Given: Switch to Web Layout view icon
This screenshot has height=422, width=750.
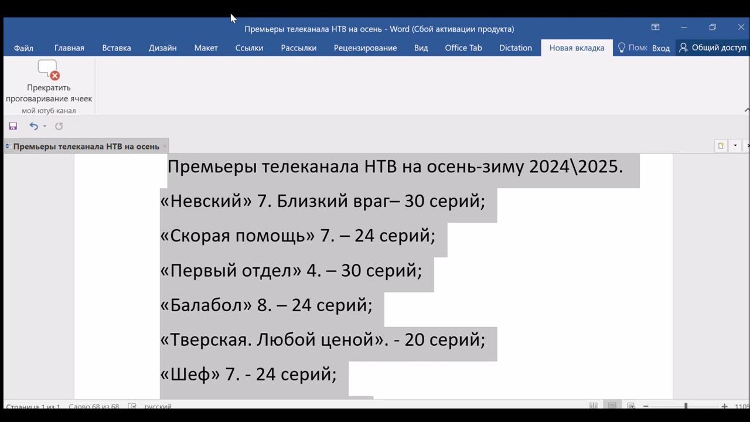Looking at the screenshot, I should [x=631, y=406].
